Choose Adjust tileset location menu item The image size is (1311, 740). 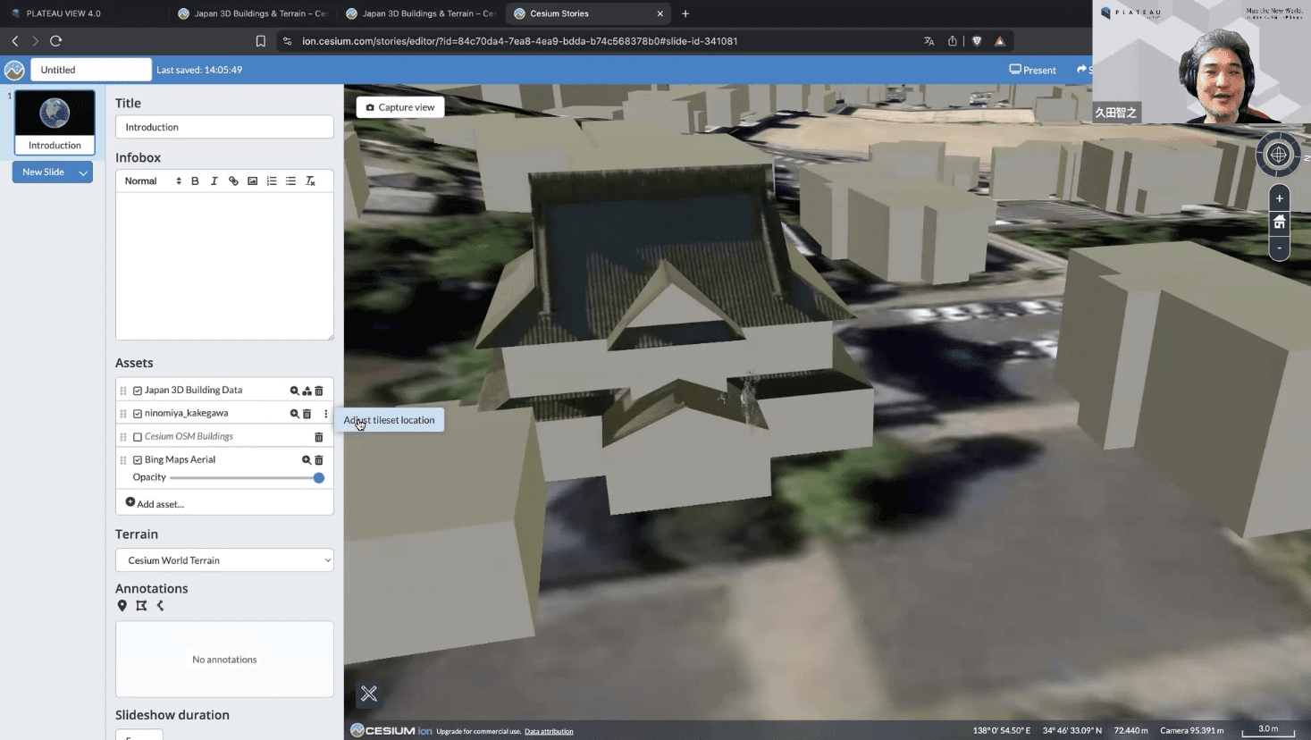click(389, 420)
